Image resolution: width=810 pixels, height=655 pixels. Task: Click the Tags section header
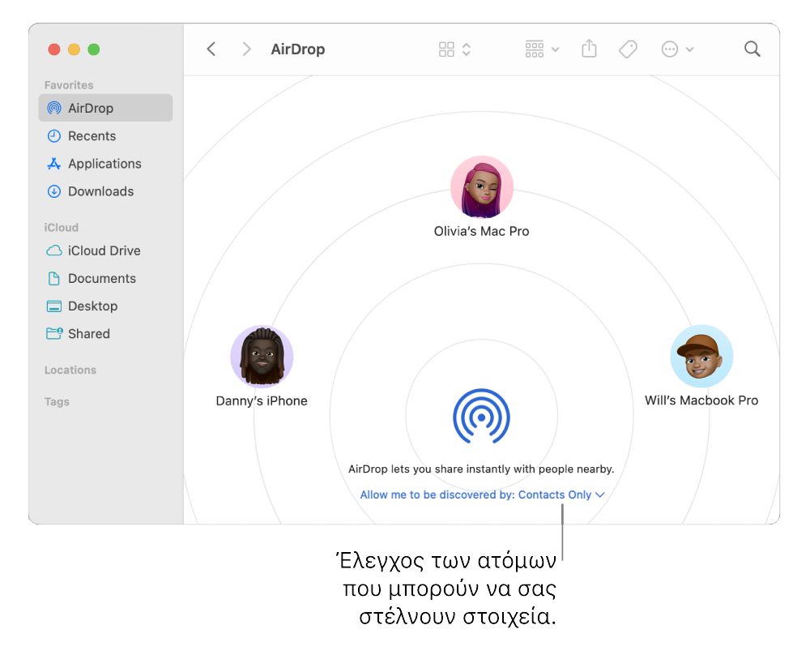[x=57, y=402]
